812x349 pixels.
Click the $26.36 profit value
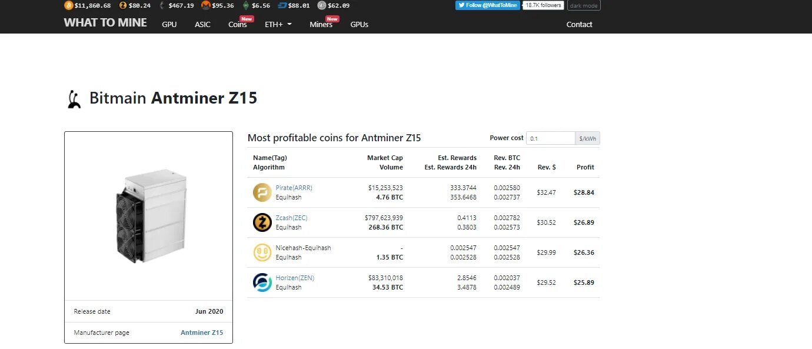pyautogui.click(x=584, y=252)
